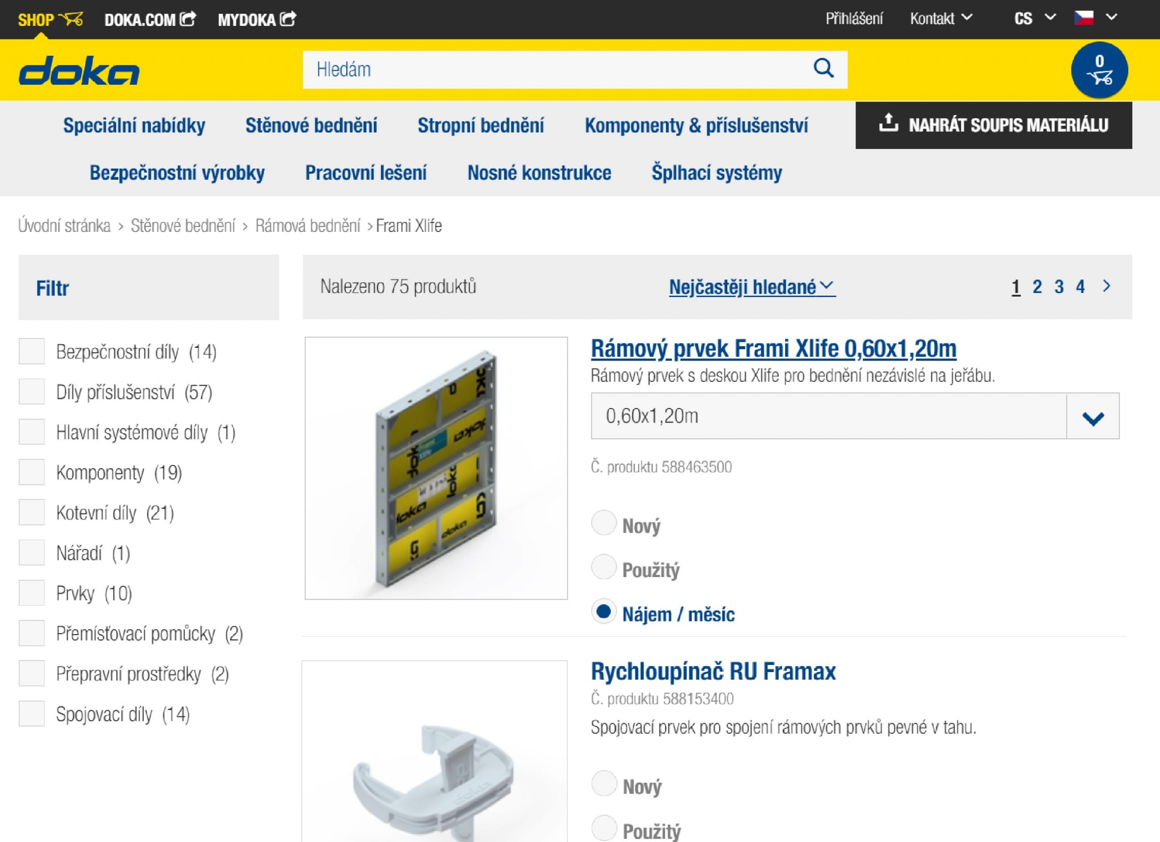Check the Přepravní prostředky filter
The width and height of the screenshot is (1160, 842).
coord(32,674)
